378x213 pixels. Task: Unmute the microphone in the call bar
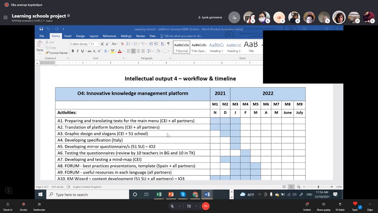click(172, 206)
